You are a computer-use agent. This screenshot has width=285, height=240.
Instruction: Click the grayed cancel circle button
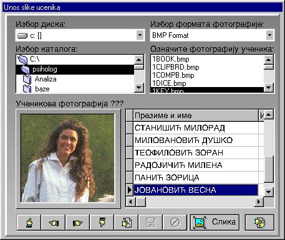tap(175, 223)
